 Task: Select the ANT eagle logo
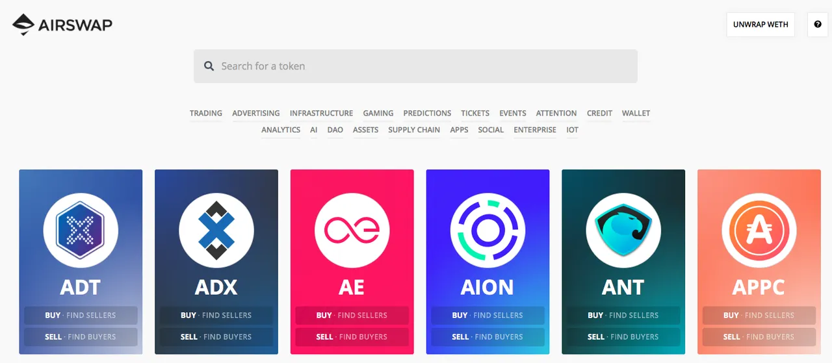[623, 231]
